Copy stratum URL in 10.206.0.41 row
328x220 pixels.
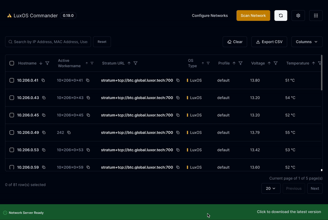tap(178, 80)
